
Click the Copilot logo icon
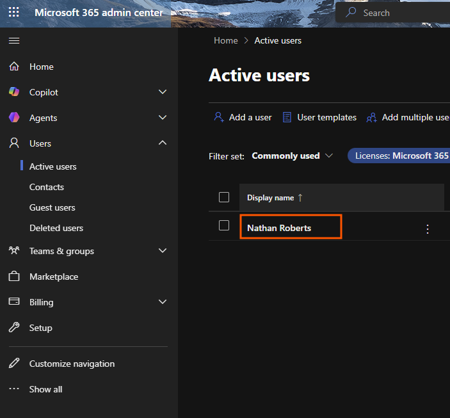[x=14, y=92]
